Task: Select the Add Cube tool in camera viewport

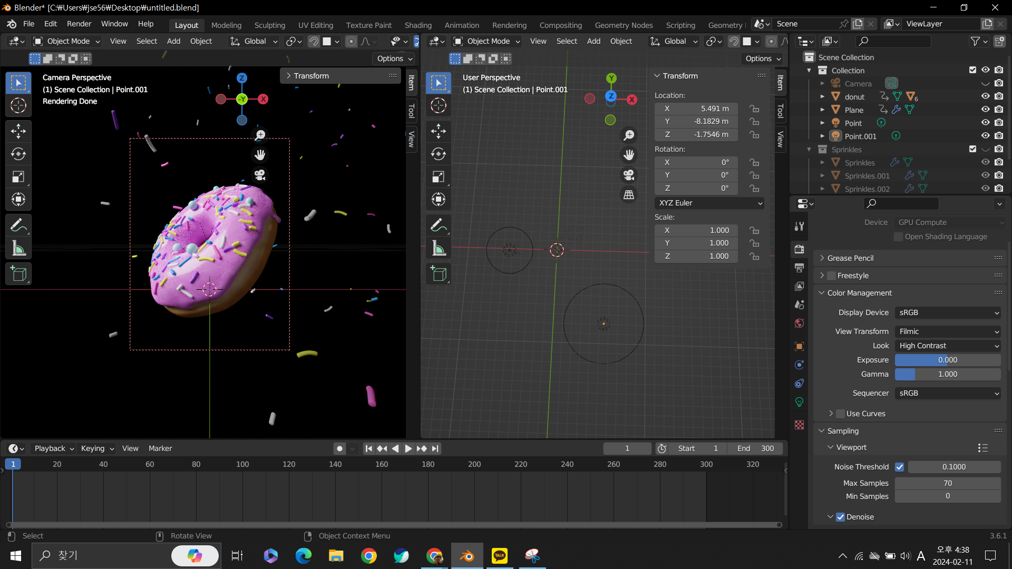Action: 18,274
